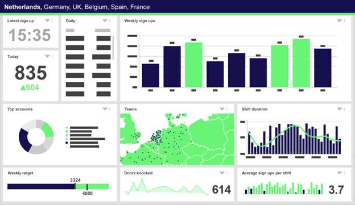
Task: Click the 15:35 latest sign up time
Action: tap(30, 35)
